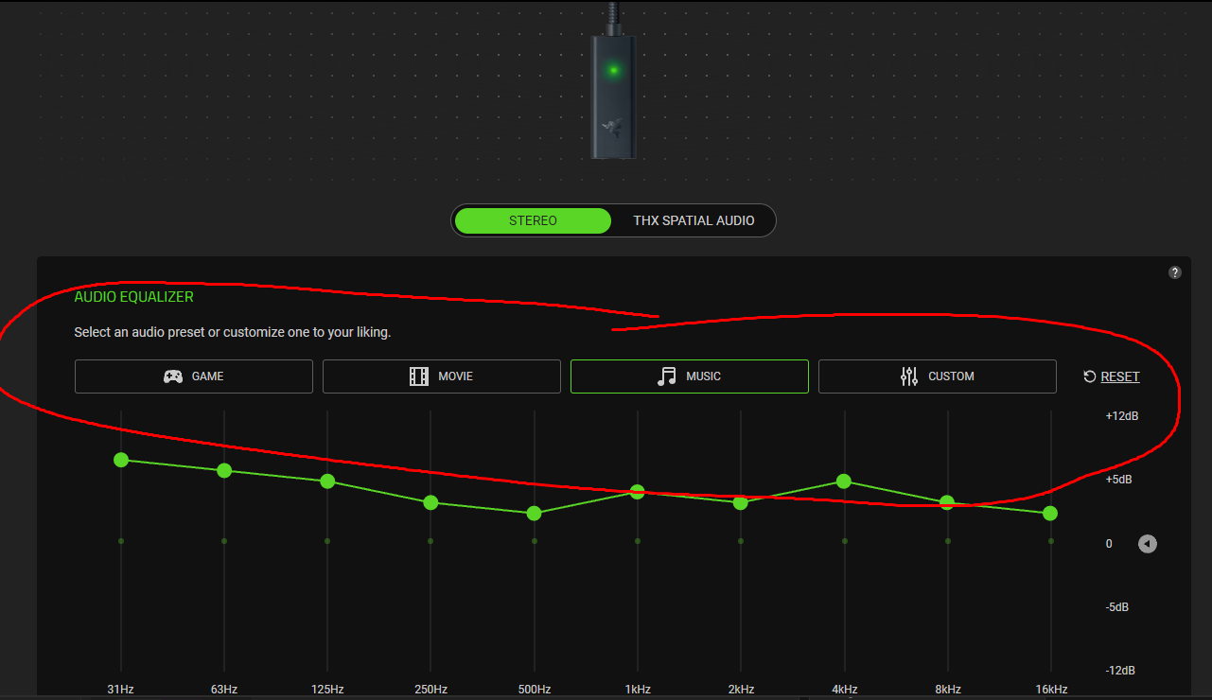Click the film strip icon in MOVIE preset
1212x700 pixels.
point(419,376)
